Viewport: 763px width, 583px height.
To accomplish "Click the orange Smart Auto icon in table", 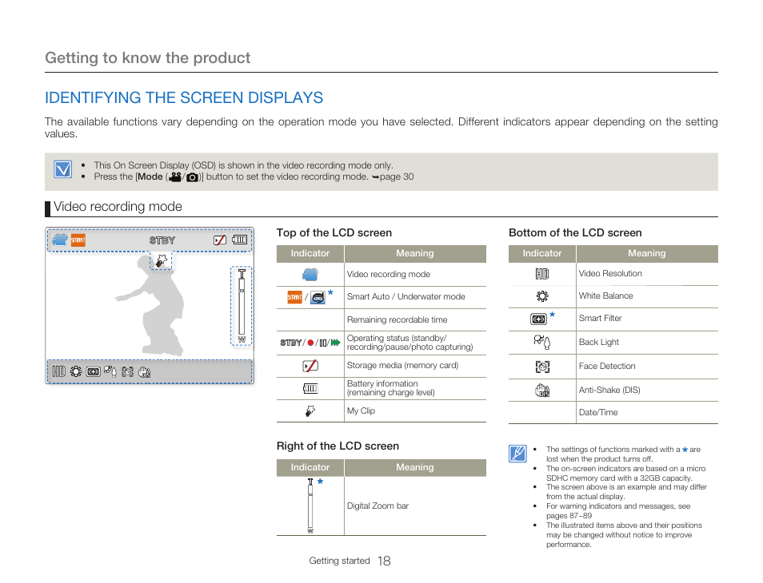I will (x=294, y=297).
